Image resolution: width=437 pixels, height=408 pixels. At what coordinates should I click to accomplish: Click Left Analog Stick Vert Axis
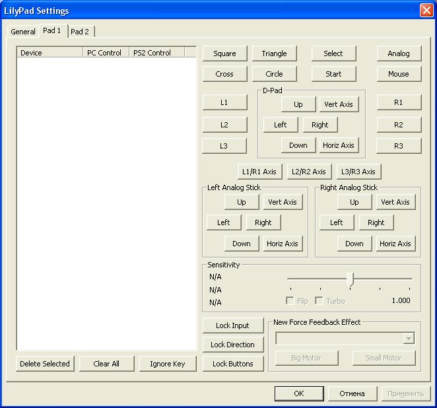283,202
